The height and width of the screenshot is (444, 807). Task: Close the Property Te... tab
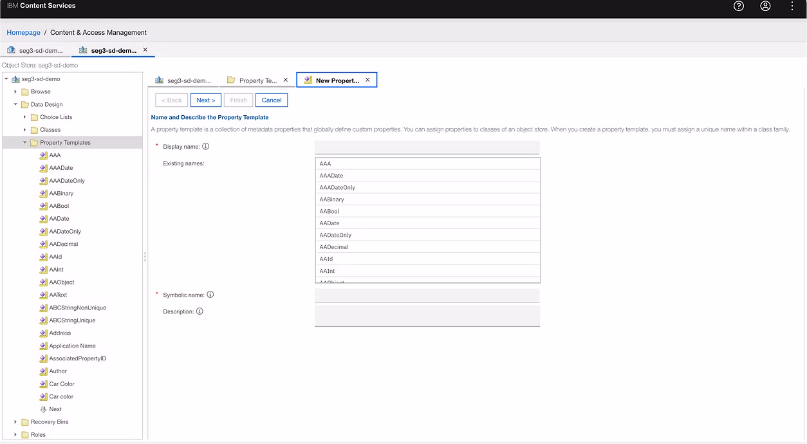pos(286,80)
